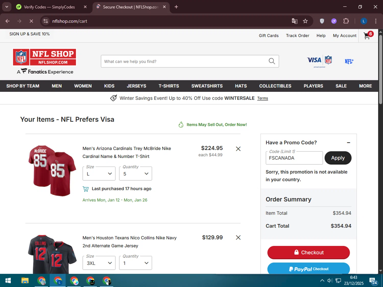Remove the Nico Collins Jersey from cart
Image resolution: width=383 pixels, height=287 pixels.
point(238,238)
